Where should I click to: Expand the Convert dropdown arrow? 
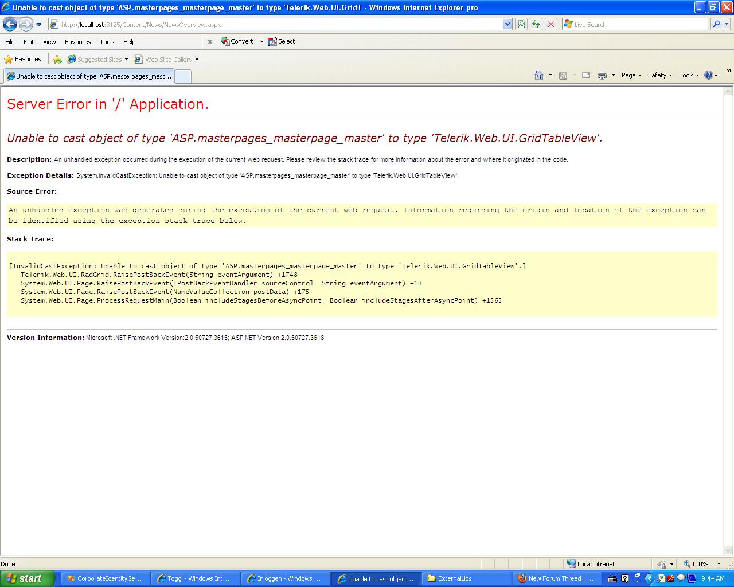261,41
